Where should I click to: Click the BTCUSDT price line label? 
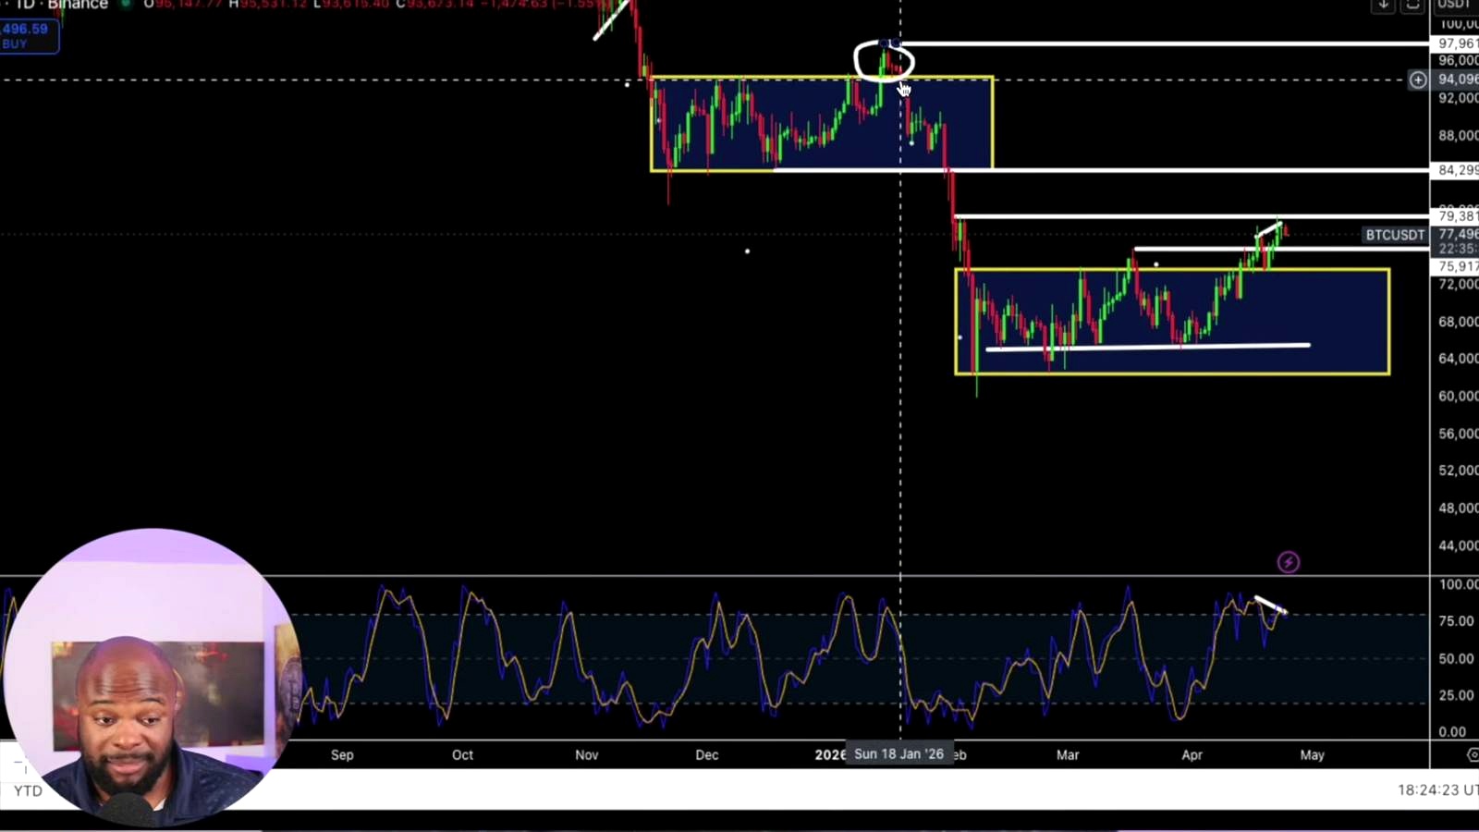[1395, 235]
